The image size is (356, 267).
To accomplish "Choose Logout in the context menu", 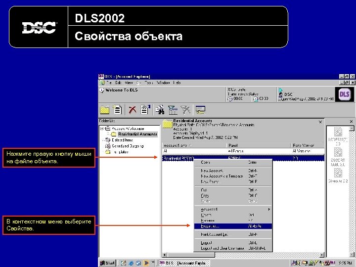I will coord(233,243).
